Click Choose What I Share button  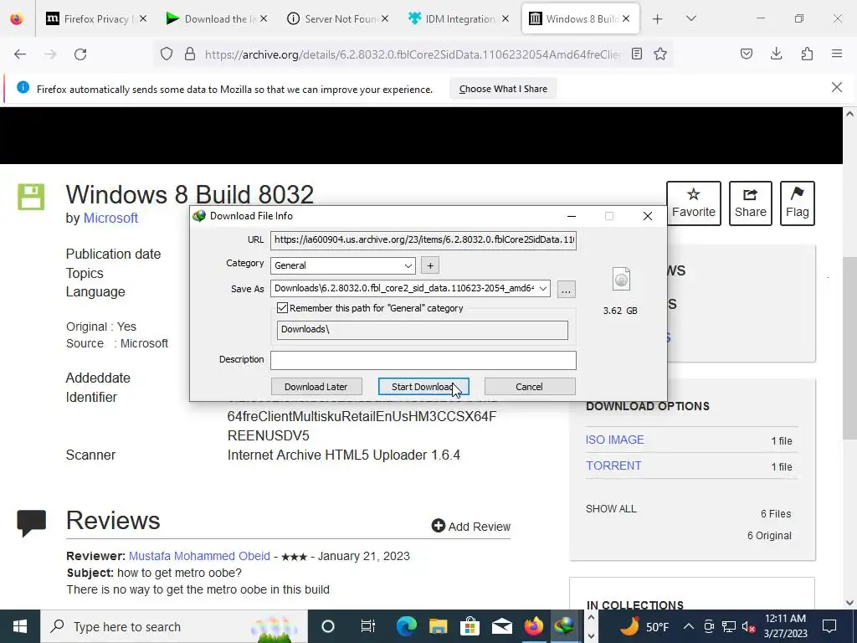503,89
